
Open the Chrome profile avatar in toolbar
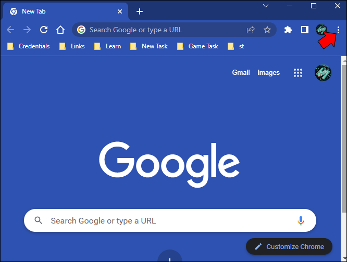(321, 30)
